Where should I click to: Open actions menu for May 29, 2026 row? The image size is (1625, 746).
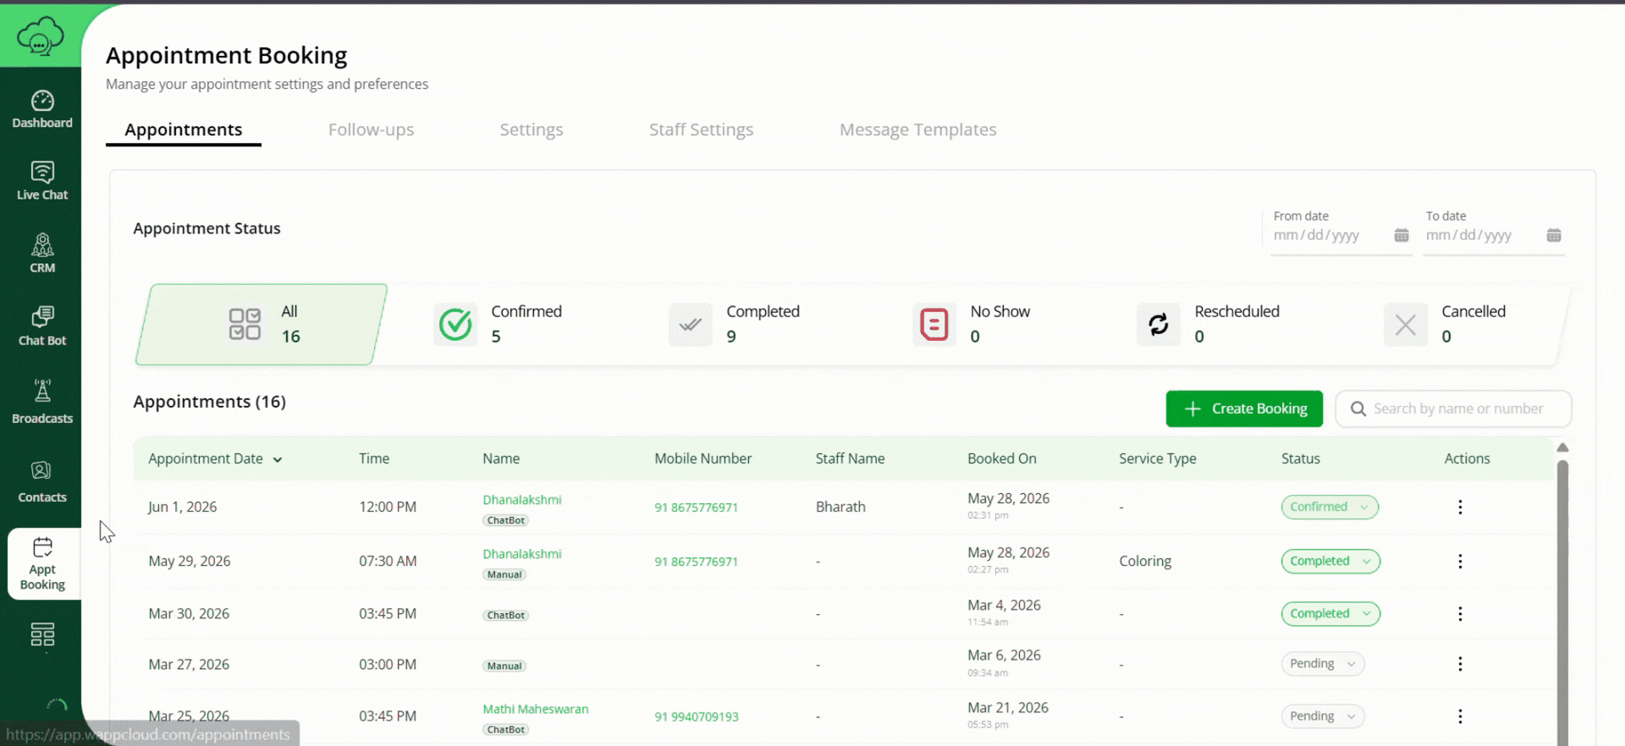pyautogui.click(x=1460, y=561)
